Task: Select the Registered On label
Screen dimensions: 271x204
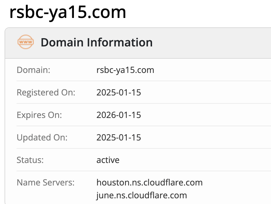Action: [x=46, y=92]
